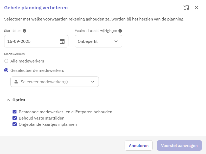Screen dimensions: 206x154
Task: Close the Gehele planning verbeteren dialog
Action: [197, 8]
